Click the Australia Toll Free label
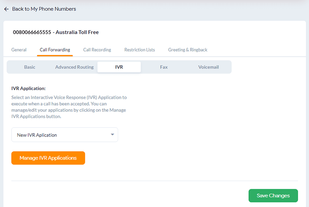This screenshot has height=207, width=309. coord(77,32)
